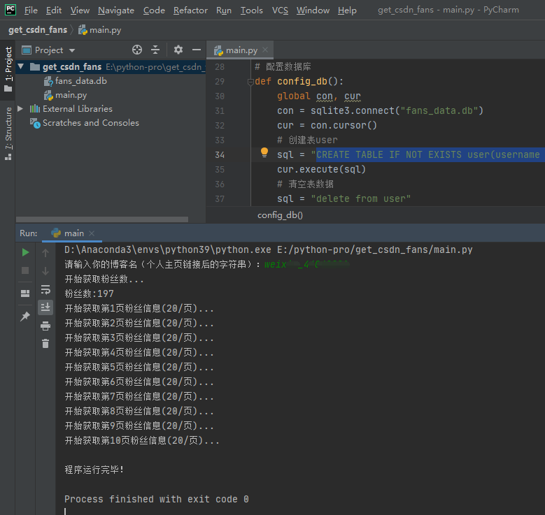This screenshot has width=545, height=515.
Task: Close the main.py editor tab
Action: click(265, 50)
